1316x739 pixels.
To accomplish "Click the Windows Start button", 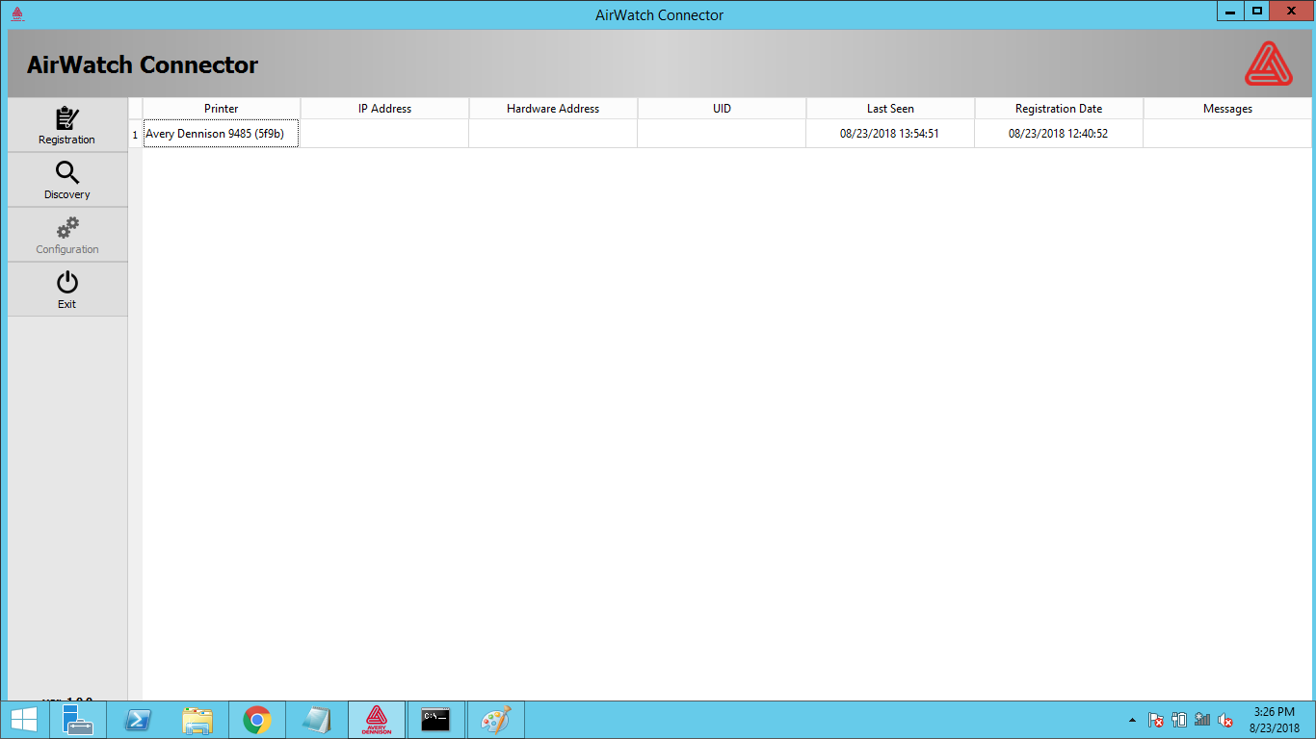I will [23, 720].
